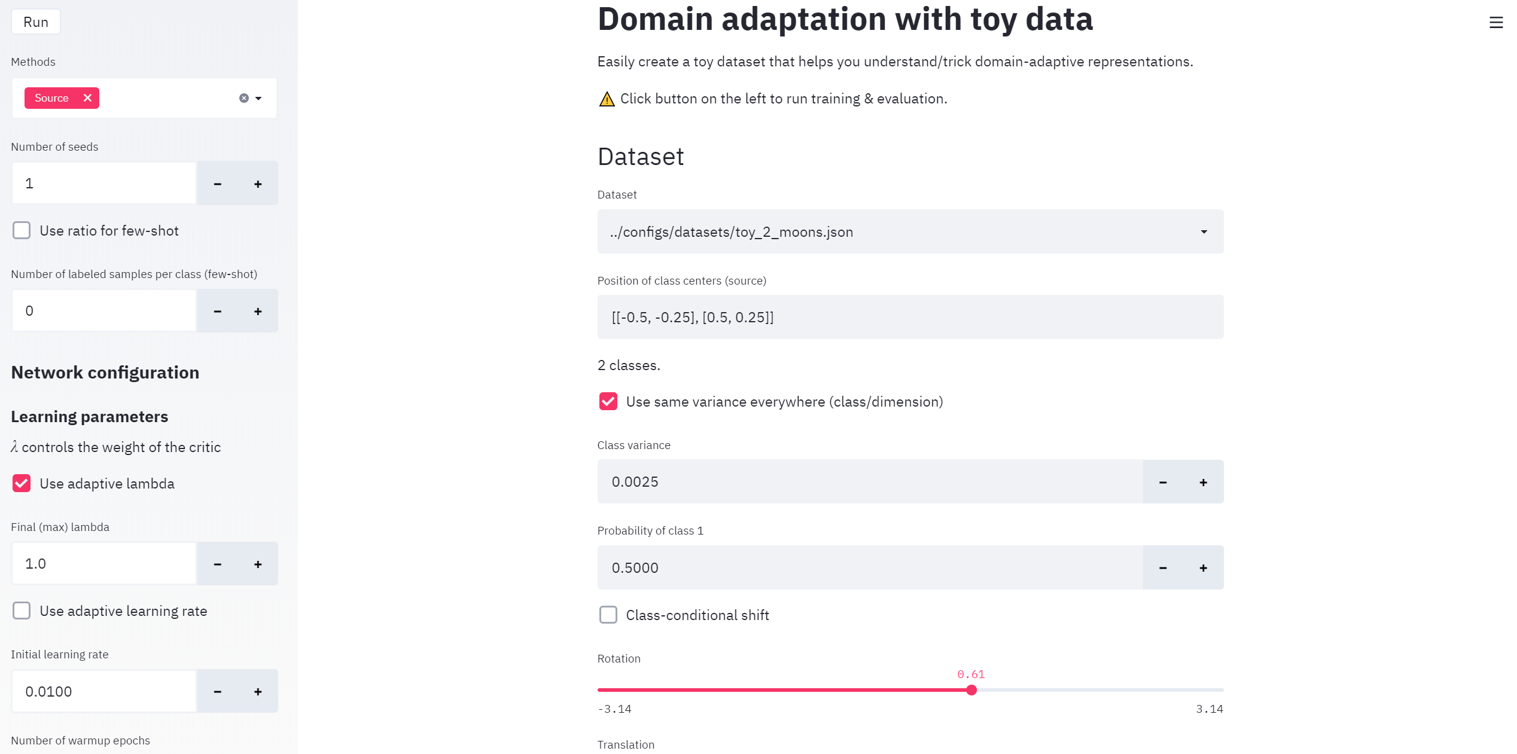The height and width of the screenshot is (754, 1517).
Task: Remove the Source tag from Methods
Action: pos(87,98)
